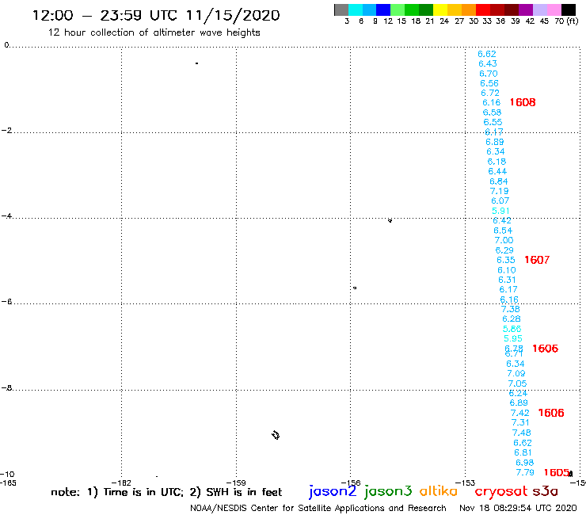The width and height of the screenshot is (586, 515).
Task: Click the wave height value 7.05
Action: point(517,383)
